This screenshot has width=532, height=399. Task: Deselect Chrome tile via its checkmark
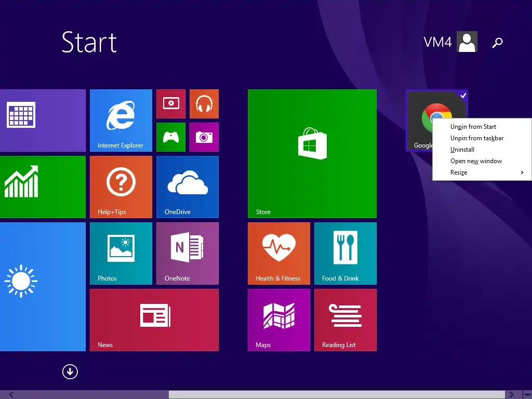pos(463,96)
